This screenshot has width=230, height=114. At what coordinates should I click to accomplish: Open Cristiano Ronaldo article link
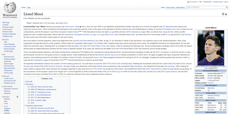point(75,57)
